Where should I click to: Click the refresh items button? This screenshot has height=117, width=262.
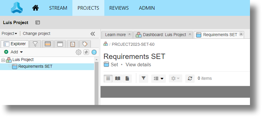(190, 78)
